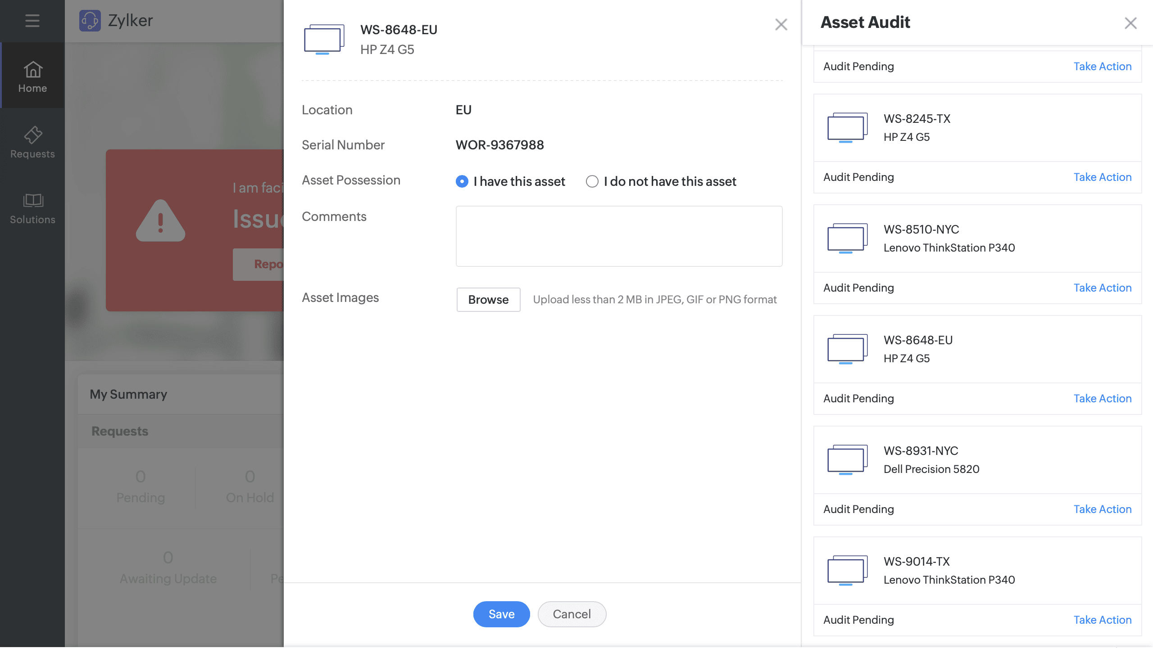Click the Zylker headset logo icon
1153x648 pixels.
tap(90, 21)
